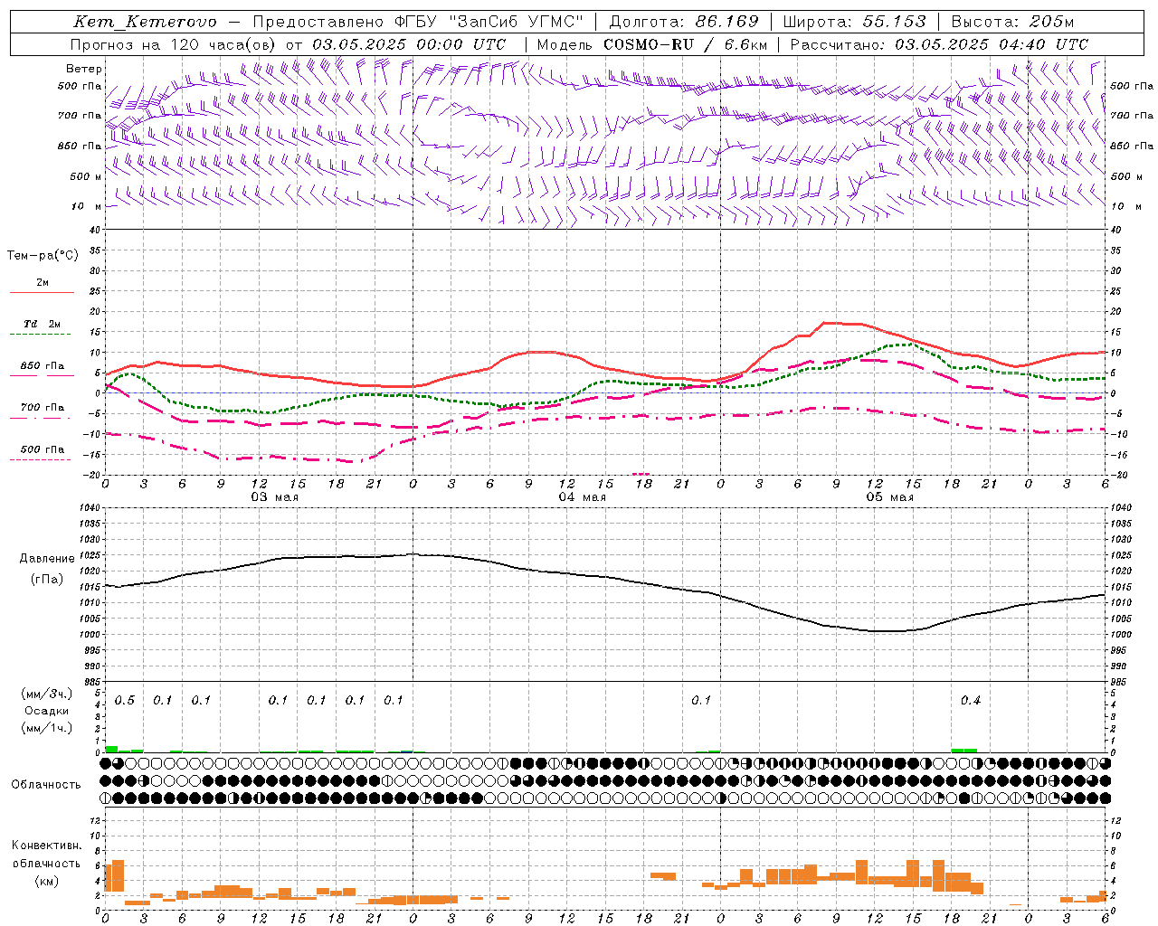
Task: Click the 05 мая date label
Action: pyautogui.click(x=889, y=497)
